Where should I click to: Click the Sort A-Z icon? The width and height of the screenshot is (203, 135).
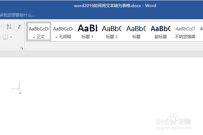coord(9,27)
